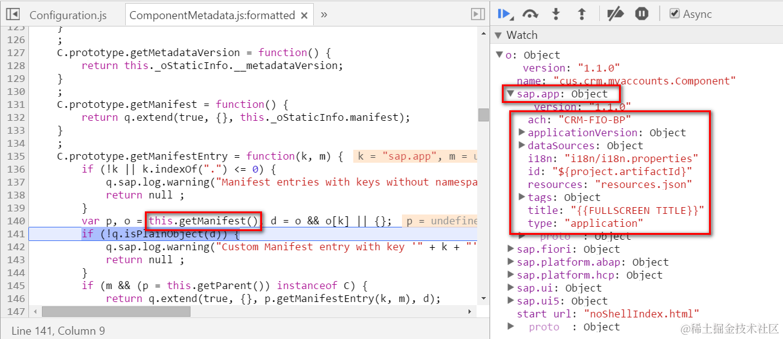Expand applicationVersion object

(522, 133)
